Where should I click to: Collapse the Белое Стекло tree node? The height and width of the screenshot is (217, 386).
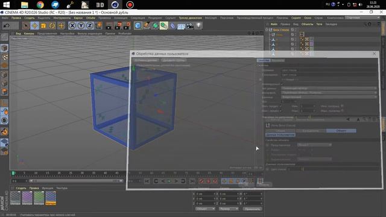tap(267, 30)
